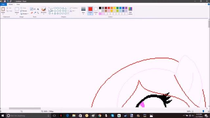Choose the Line shape
This screenshot has height=118, width=210.
pyautogui.click(x=50, y=8)
